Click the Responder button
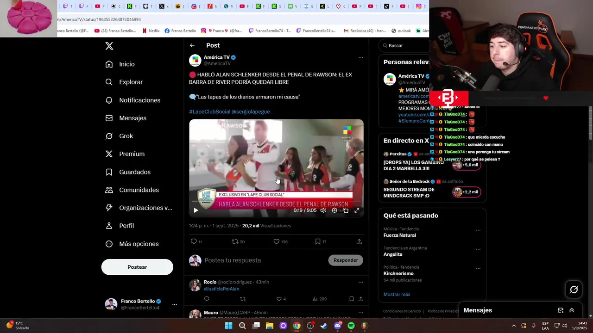593x333 pixels. [346, 260]
